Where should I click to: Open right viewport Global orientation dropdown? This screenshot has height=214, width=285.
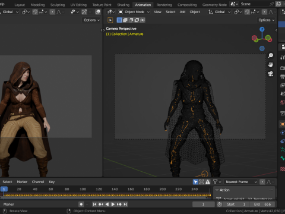[219, 12]
